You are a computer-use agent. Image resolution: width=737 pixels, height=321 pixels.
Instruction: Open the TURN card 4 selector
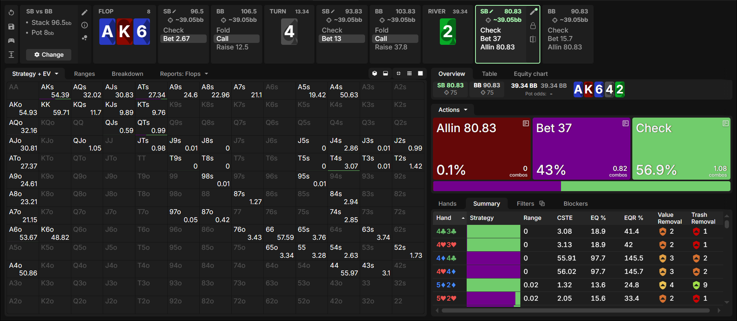[x=289, y=32]
